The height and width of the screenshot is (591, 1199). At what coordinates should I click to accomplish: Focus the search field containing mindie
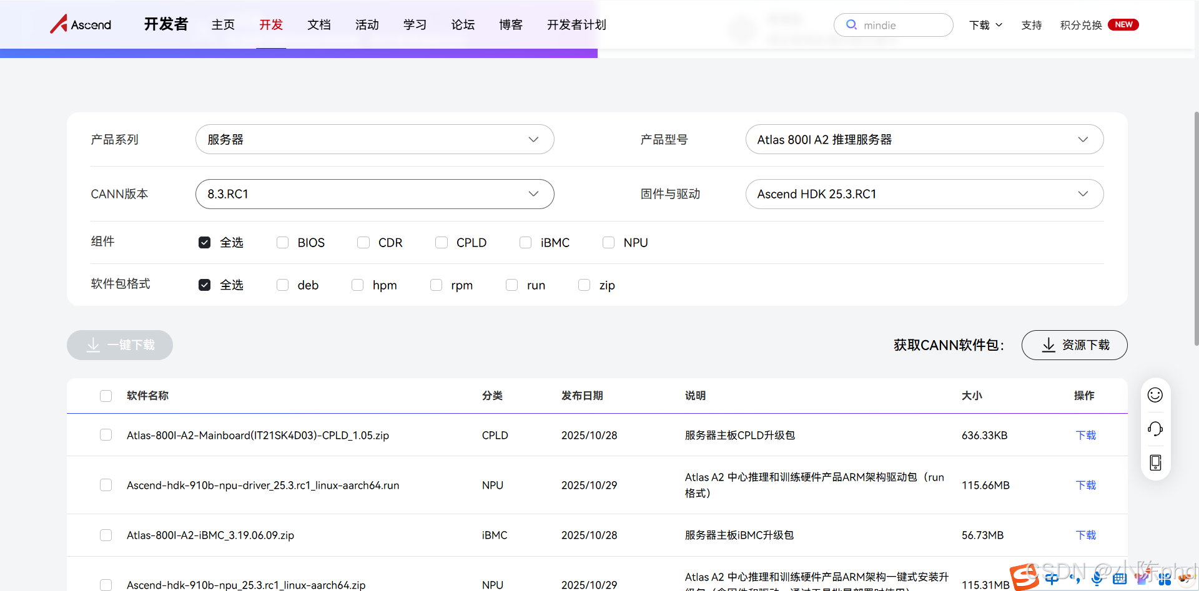894,25
